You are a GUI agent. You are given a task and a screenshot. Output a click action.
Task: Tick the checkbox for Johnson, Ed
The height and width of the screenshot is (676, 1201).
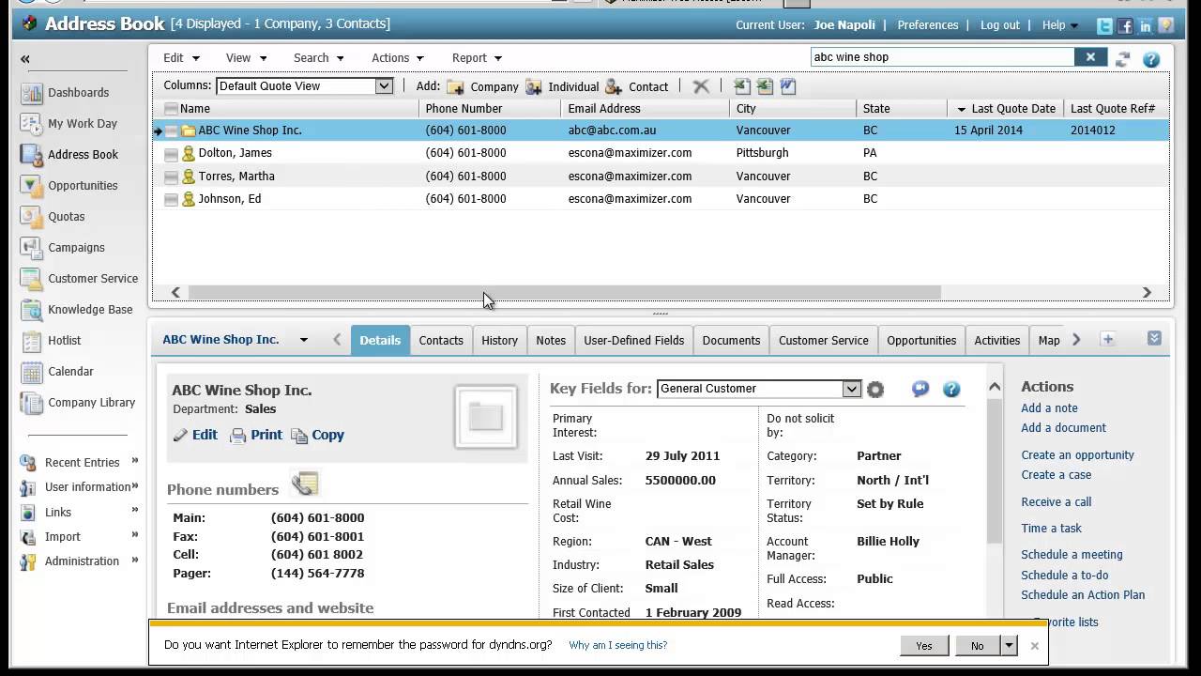[x=171, y=199]
